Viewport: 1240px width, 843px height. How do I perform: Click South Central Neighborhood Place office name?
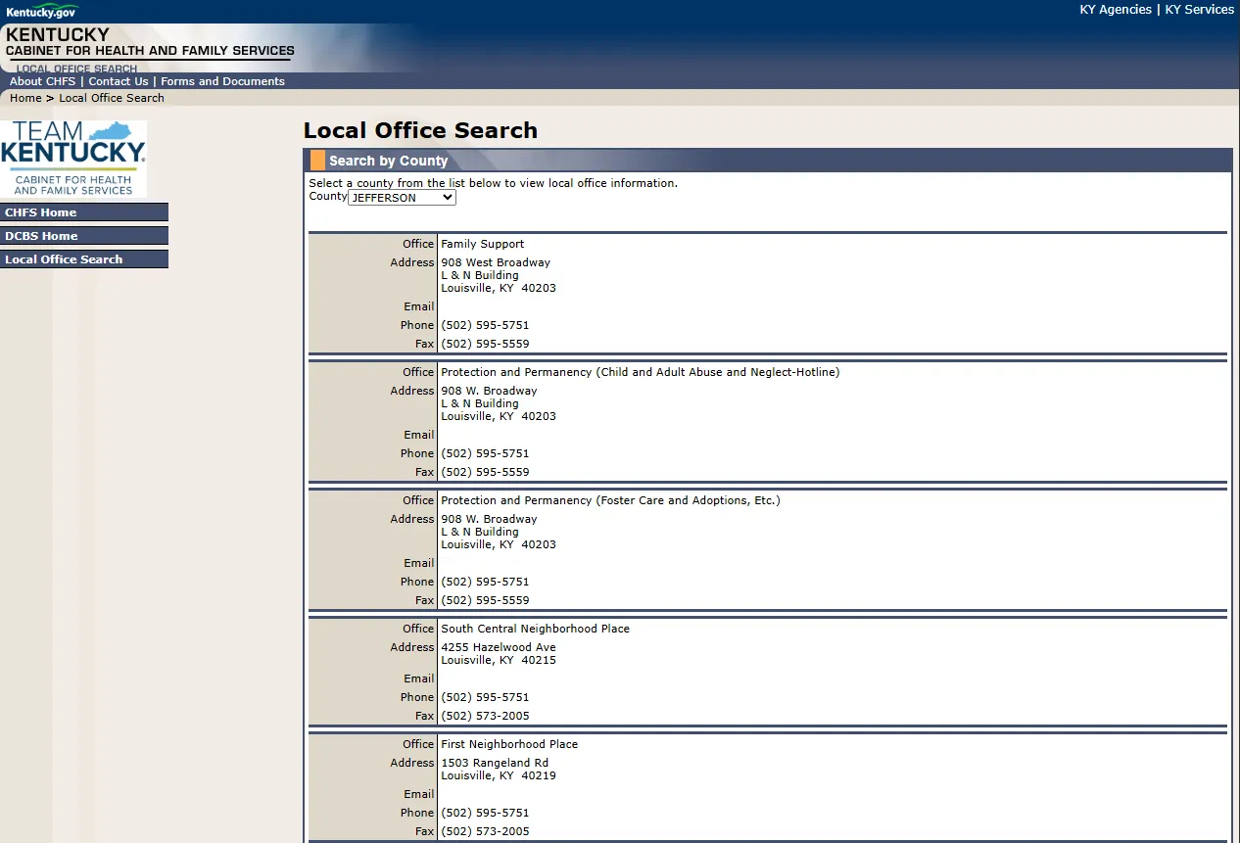tap(535, 629)
